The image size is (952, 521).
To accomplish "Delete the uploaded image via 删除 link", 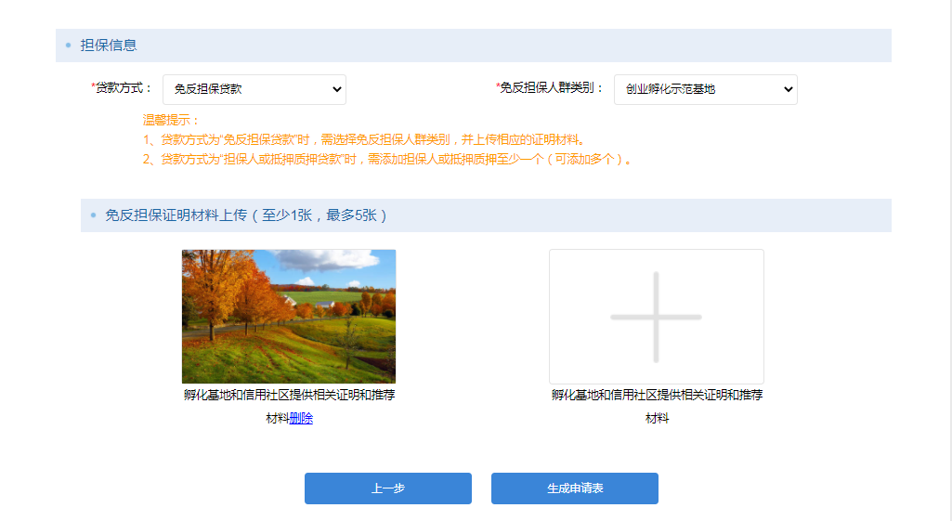I will pyautogui.click(x=301, y=418).
